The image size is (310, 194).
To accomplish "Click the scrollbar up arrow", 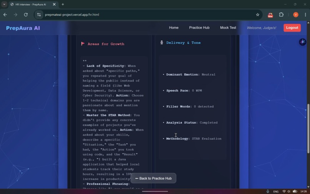I will click(x=308, y=23).
